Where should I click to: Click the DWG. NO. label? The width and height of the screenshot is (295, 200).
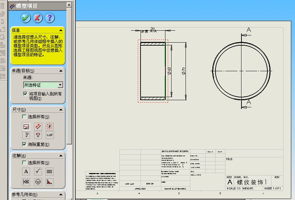coord(241,177)
